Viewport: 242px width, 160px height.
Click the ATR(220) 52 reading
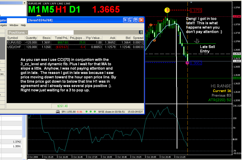point(220,100)
